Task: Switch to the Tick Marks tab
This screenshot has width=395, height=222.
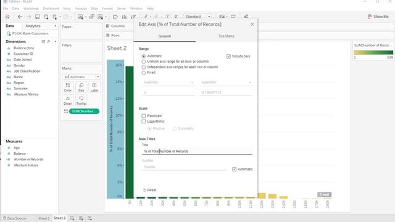Action: 227,36
